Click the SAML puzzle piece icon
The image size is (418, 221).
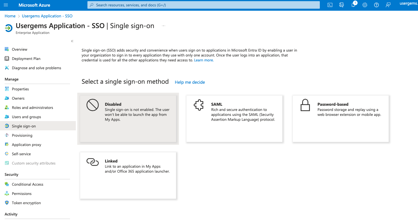(x=199, y=105)
